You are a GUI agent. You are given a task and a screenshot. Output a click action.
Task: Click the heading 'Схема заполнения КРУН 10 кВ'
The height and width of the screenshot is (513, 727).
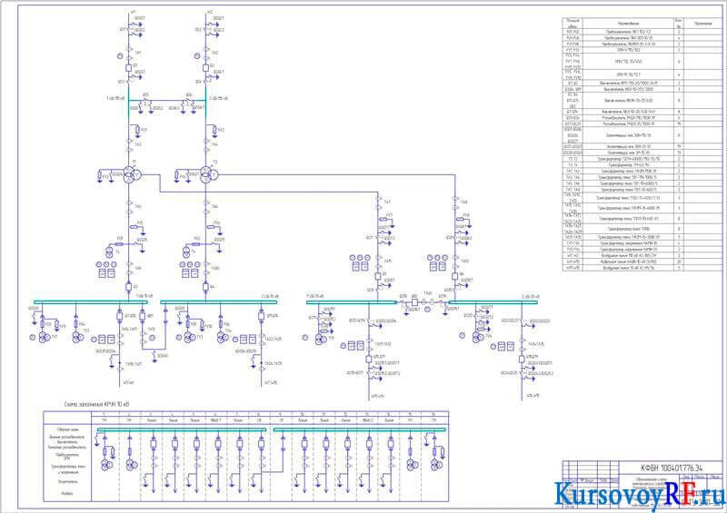pyautogui.click(x=96, y=405)
